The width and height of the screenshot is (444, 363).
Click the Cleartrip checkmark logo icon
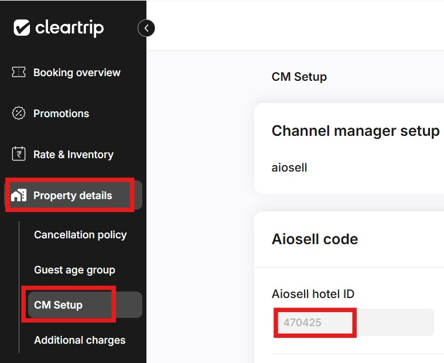(22, 28)
